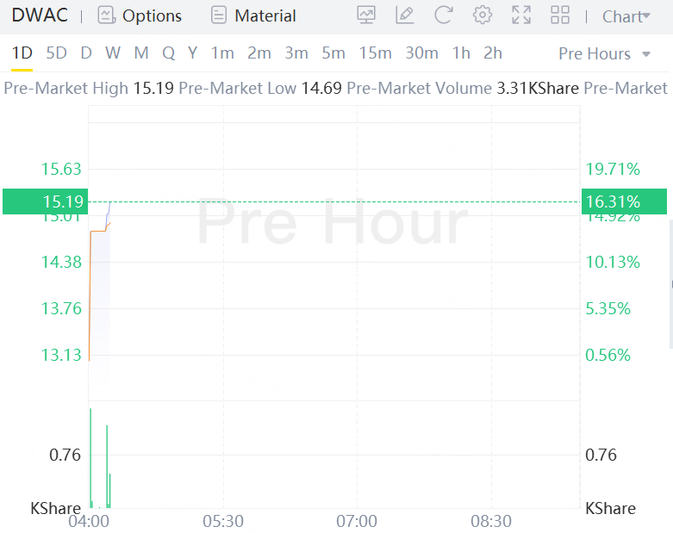Screen dimensions: 673x533
Task: Expand chart to fullscreen
Action: (521, 15)
